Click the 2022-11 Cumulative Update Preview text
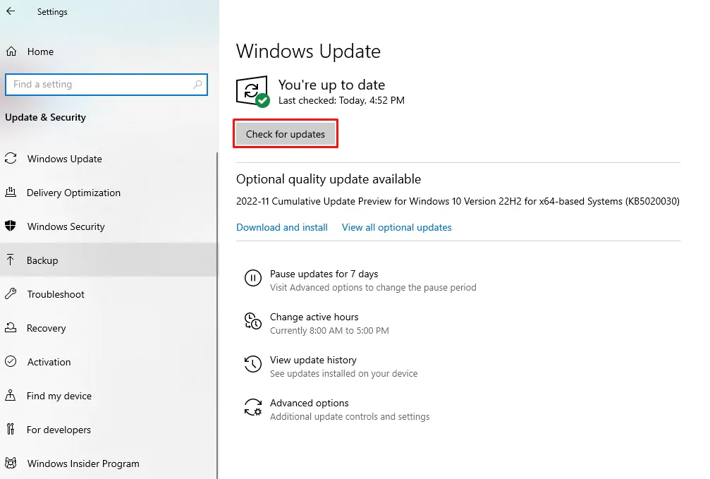Screen dimensions: 710x479 click(x=458, y=201)
